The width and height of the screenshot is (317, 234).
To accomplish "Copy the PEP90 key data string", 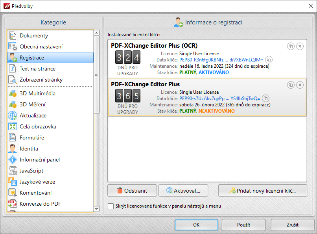I will pos(265,98).
